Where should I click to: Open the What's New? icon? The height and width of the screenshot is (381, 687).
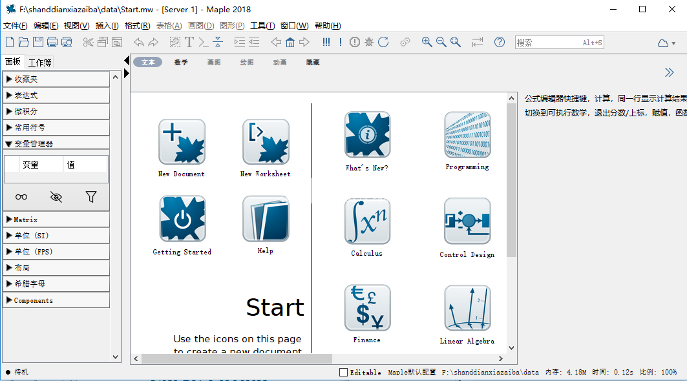point(368,134)
